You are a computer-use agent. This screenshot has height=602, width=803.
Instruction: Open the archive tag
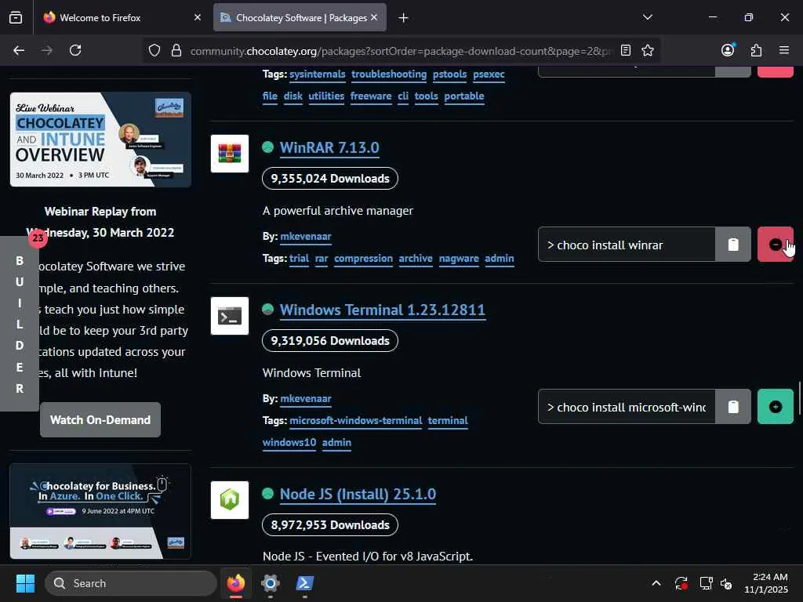click(416, 259)
